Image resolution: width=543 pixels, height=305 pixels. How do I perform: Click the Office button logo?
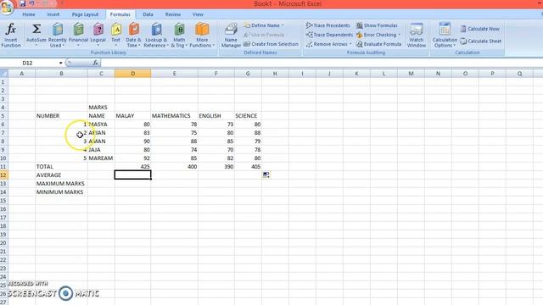(x=6, y=7)
